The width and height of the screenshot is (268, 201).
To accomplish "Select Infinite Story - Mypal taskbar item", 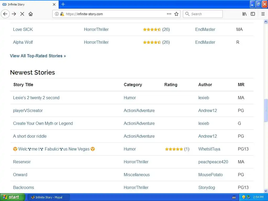I will (49, 197).
